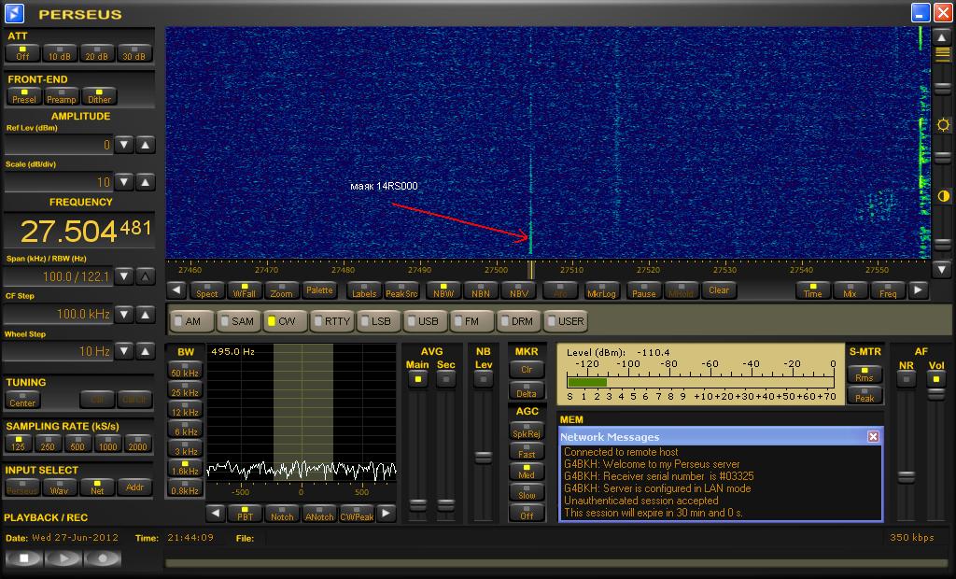956x579 pixels.
Task: Decrease Wheel Step value
Action: pos(124,351)
